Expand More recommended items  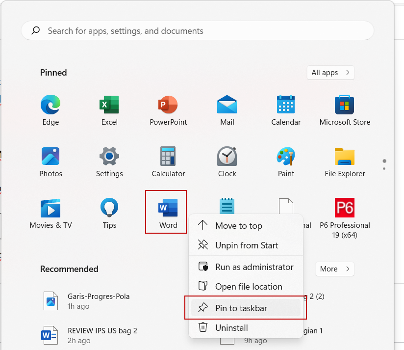coord(334,269)
